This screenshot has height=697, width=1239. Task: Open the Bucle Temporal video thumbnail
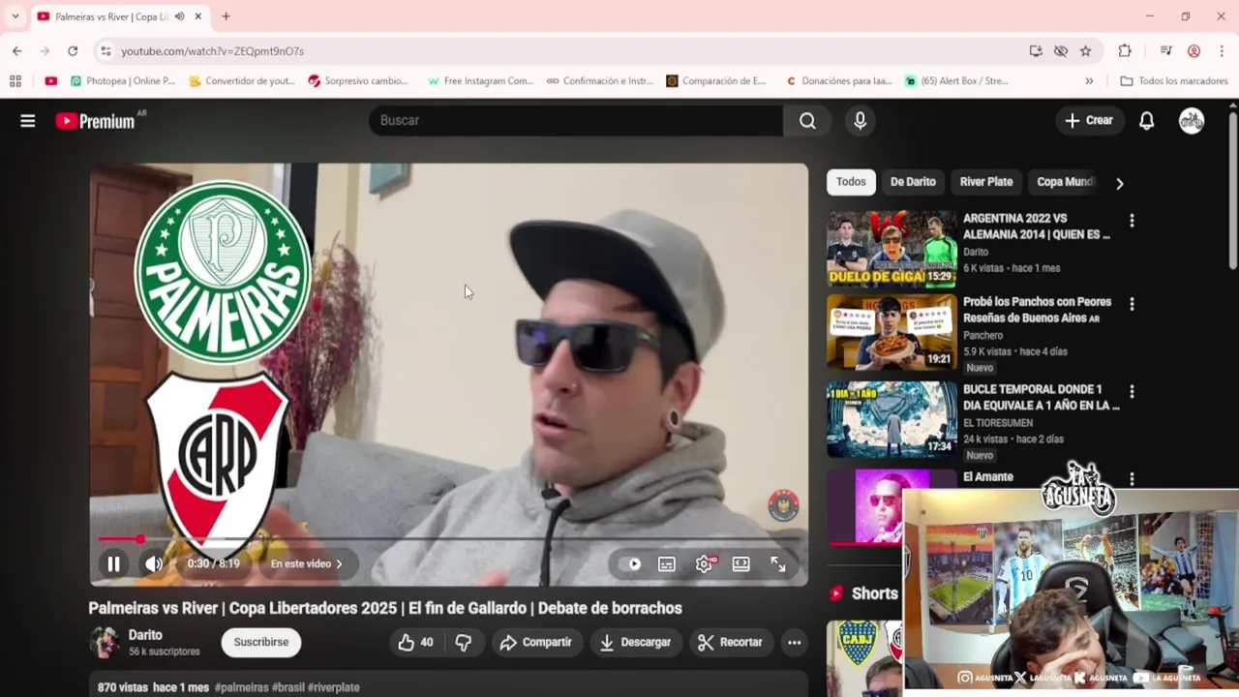coord(891,419)
